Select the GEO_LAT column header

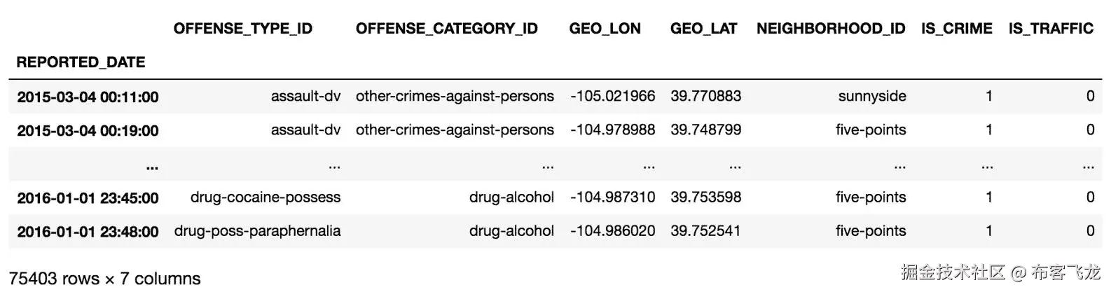[x=703, y=29]
